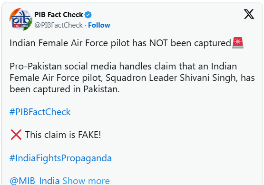Click the text This claim is FAKE!
The width and height of the screenshot is (264, 185).
coord(63,135)
